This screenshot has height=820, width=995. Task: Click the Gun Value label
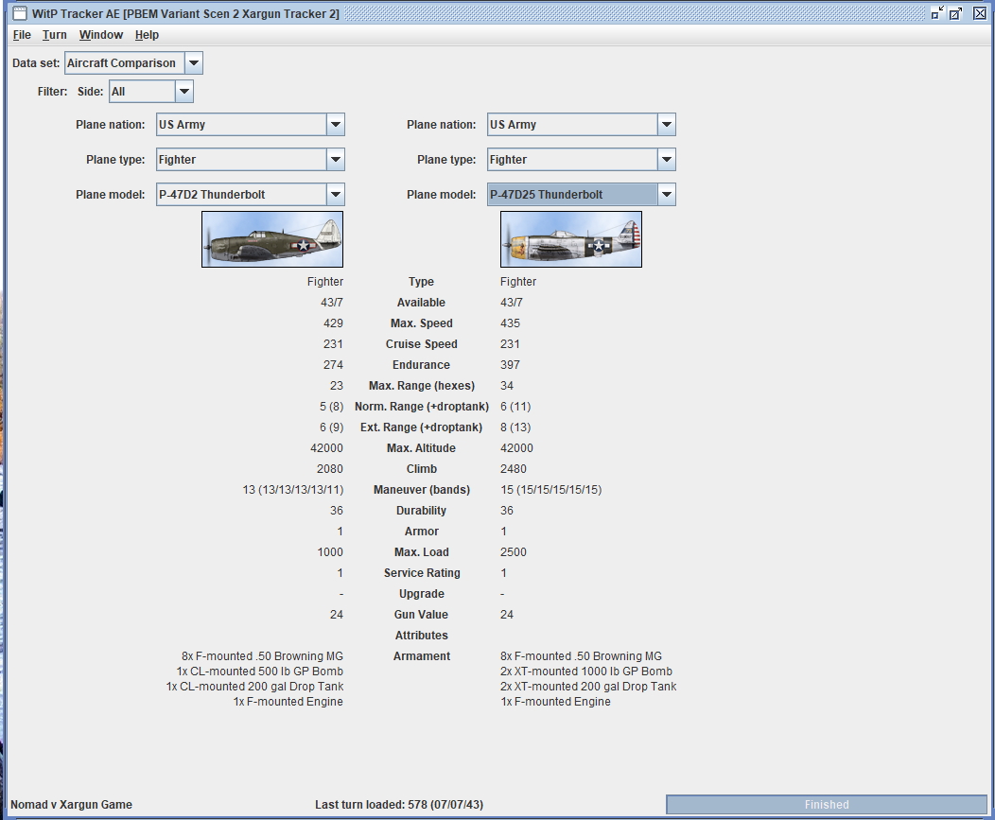click(421, 615)
